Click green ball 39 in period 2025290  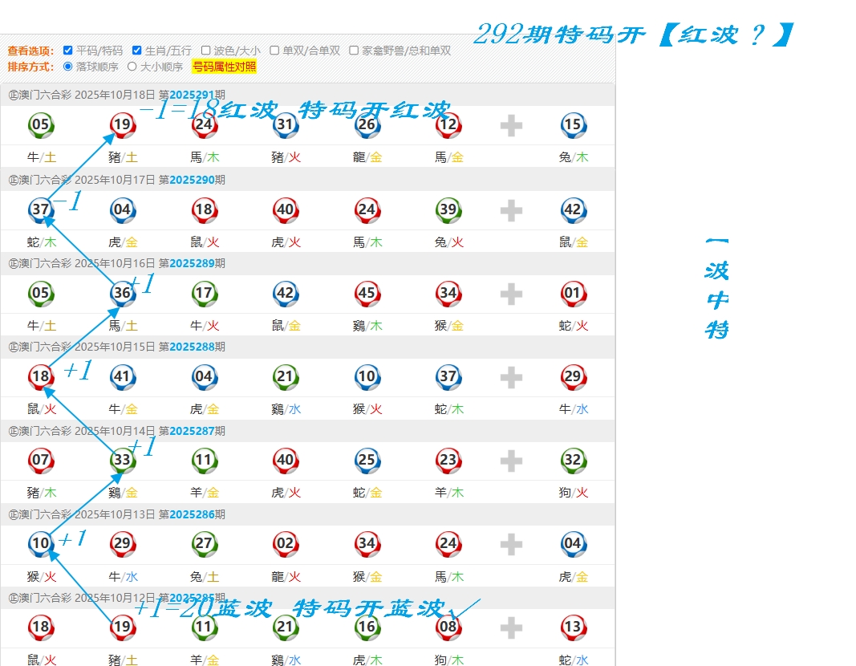[448, 209]
